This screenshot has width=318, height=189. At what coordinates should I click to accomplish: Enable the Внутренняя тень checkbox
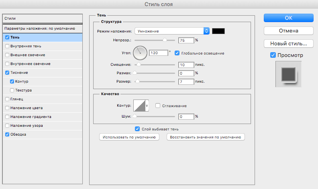[7, 46]
